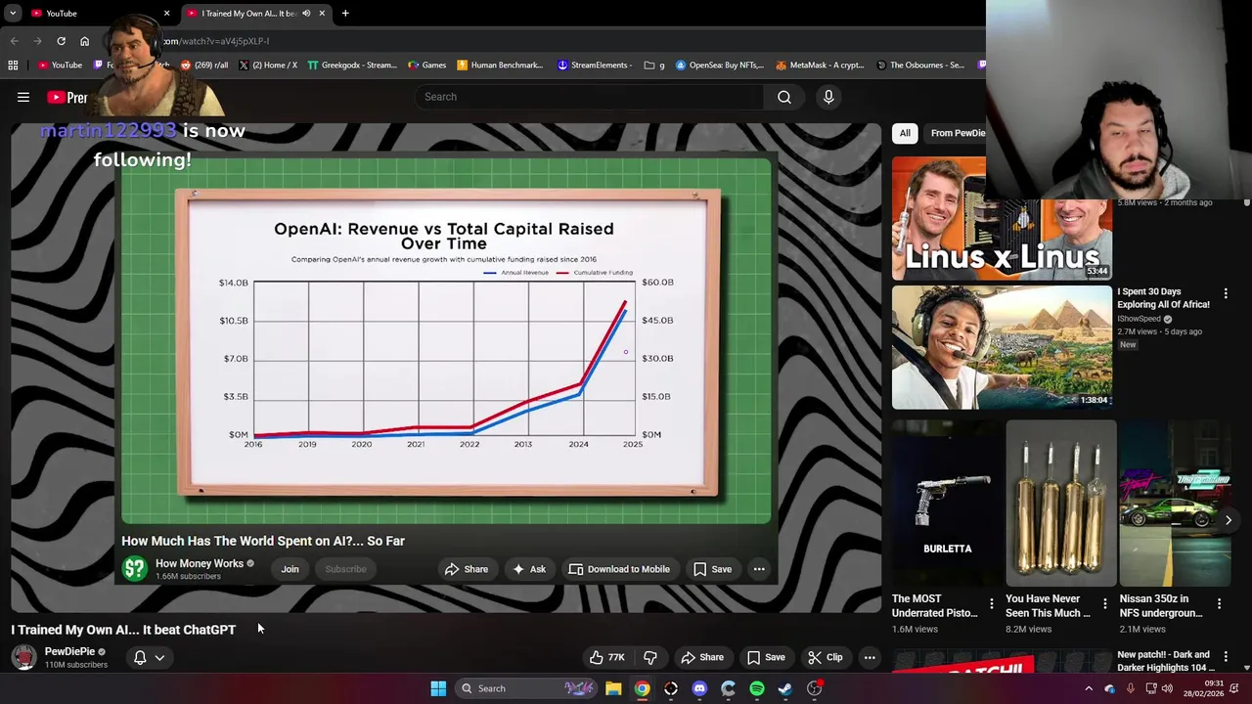Viewport: 1252px width, 704px height.
Task: Close the I Trained My Own AI tab
Action: (x=322, y=13)
